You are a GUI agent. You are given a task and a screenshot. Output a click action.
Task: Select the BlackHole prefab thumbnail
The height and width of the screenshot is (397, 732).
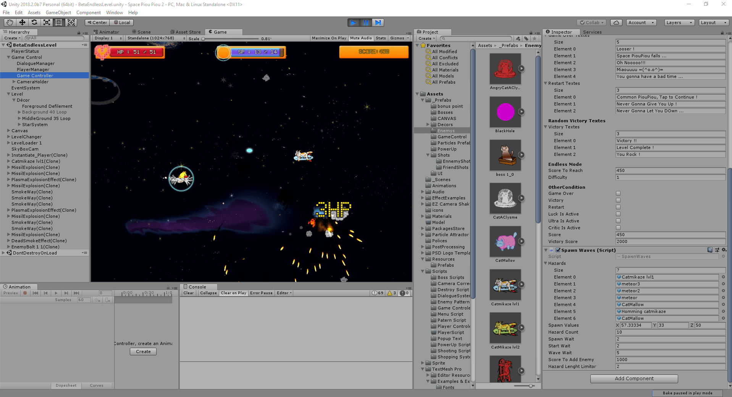(x=505, y=112)
